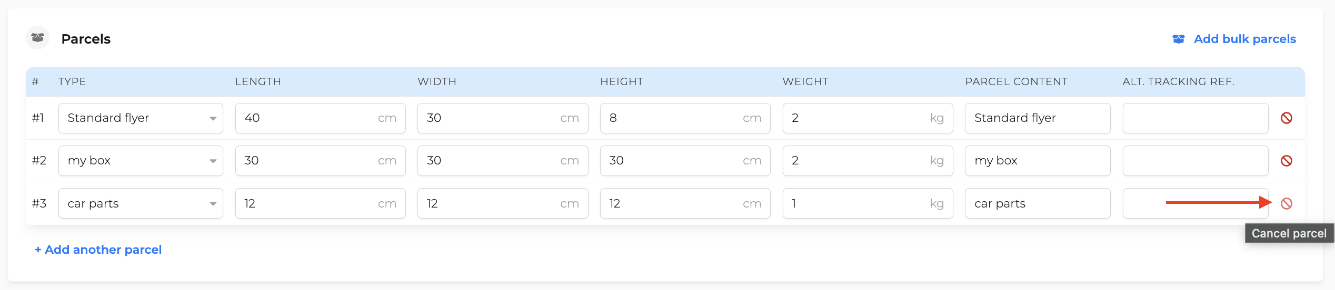Edit weight field of parcel #1
1335x290 pixels.
(868, 118)
